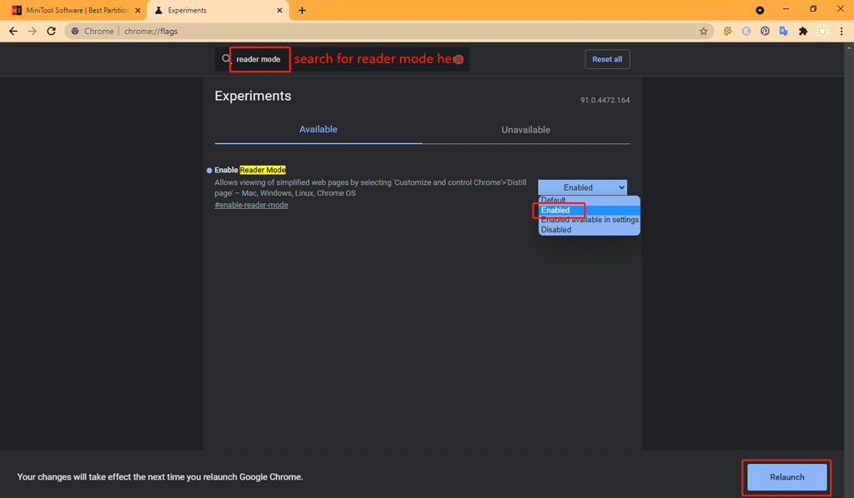Image resolution: width=854 pixels, height=498 pixels.
Task: Open the Google Translate extension icon
Action: tap(784, 30)
